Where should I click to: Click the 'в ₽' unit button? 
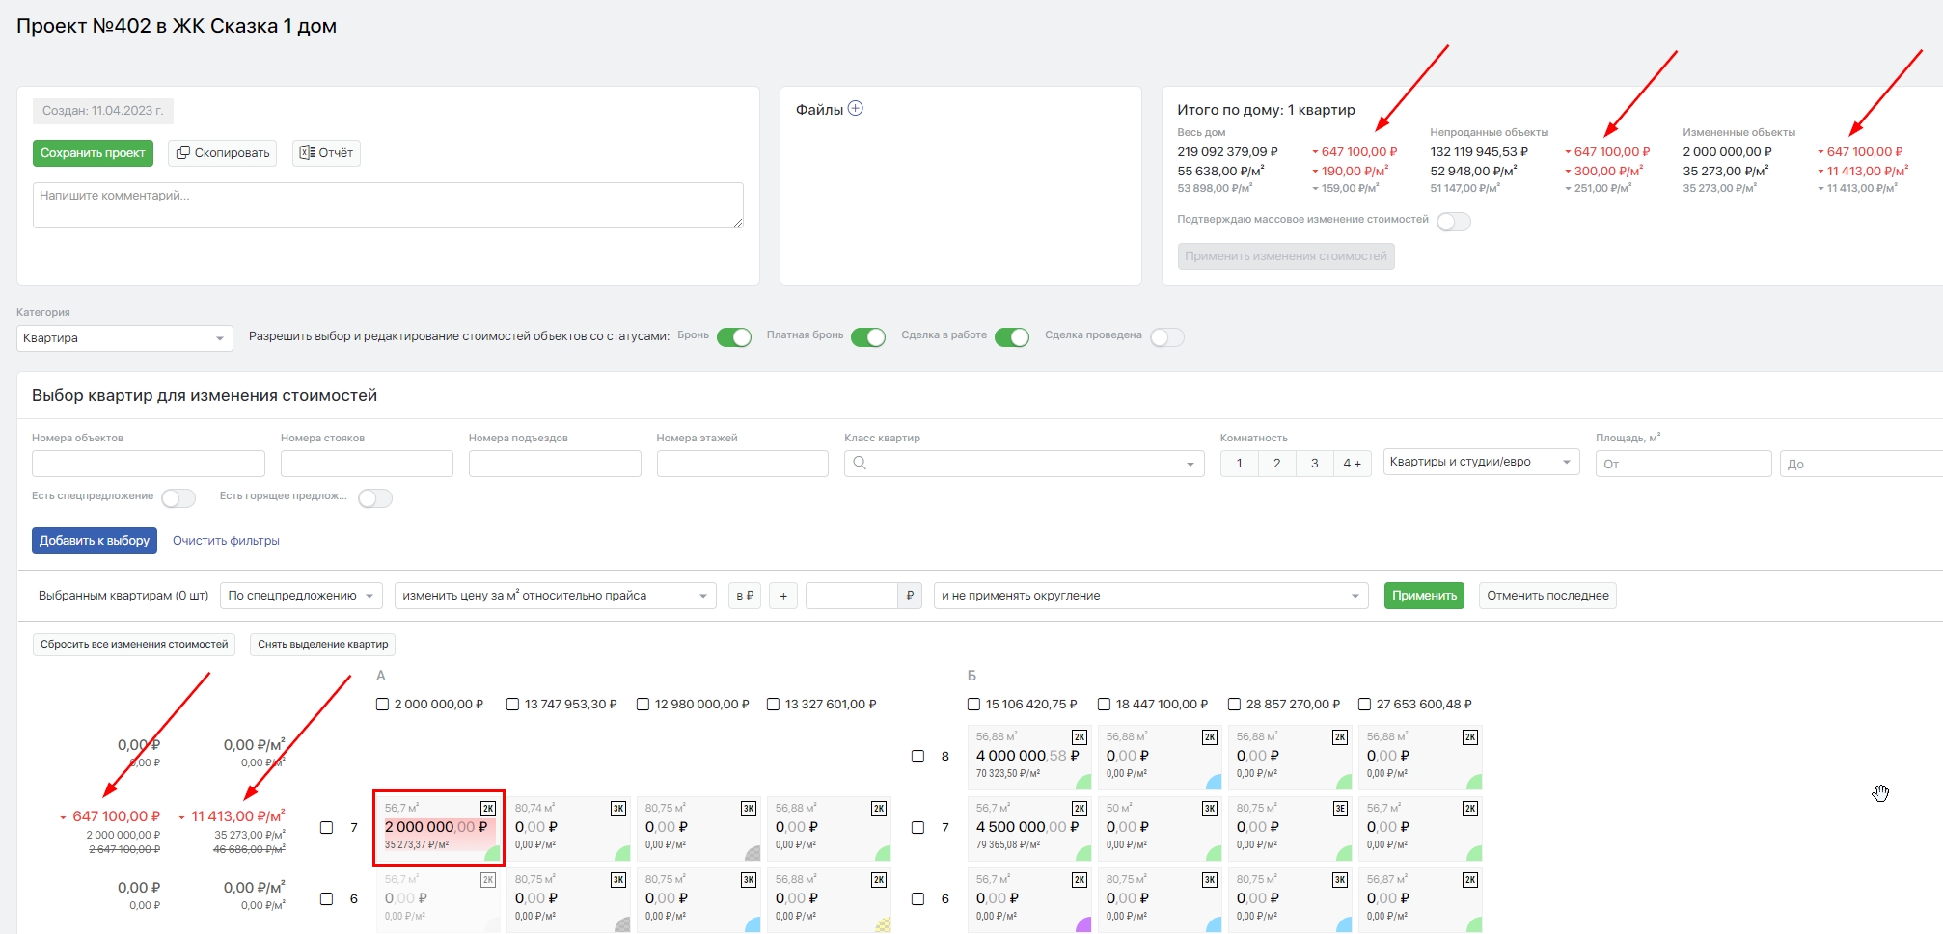(x=745, y=596)
